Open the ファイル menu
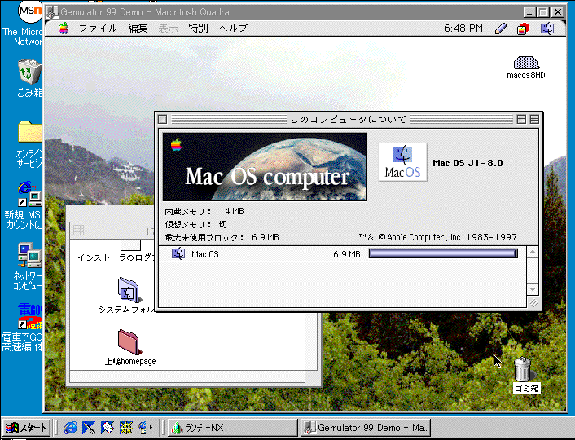Viewport: 575px width, 440px height. coord(98,29)
